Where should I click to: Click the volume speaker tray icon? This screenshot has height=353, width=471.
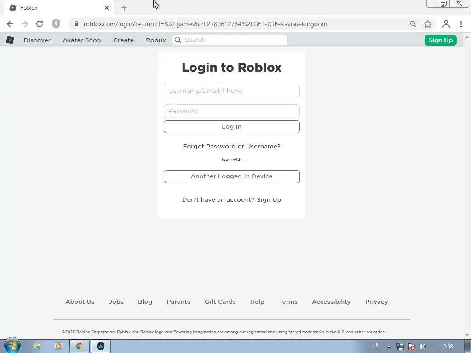422,347
